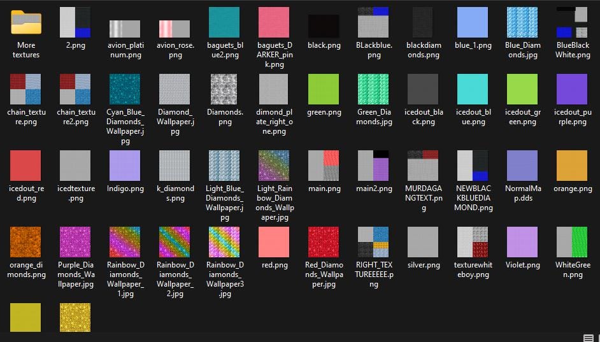The width and height of the screenshot is (600, 342).
Task: Select orange_dimonds.png thumbnail
Action: click(25, 242)
